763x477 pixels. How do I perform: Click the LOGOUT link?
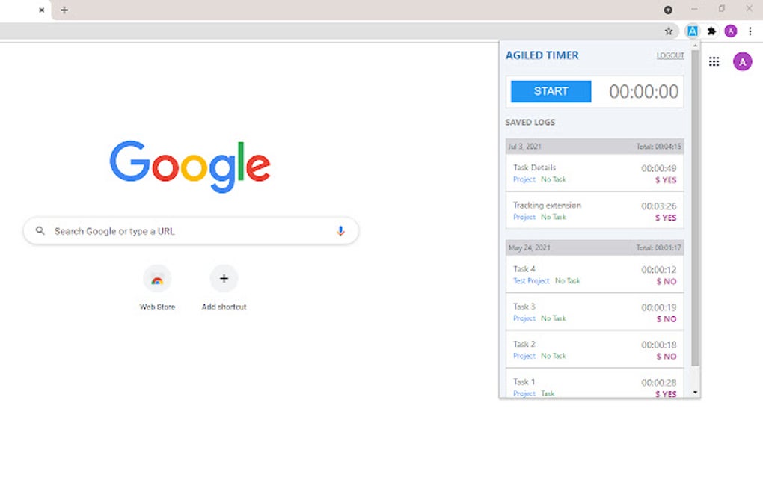pyautogui.click(x=670, y=55)
